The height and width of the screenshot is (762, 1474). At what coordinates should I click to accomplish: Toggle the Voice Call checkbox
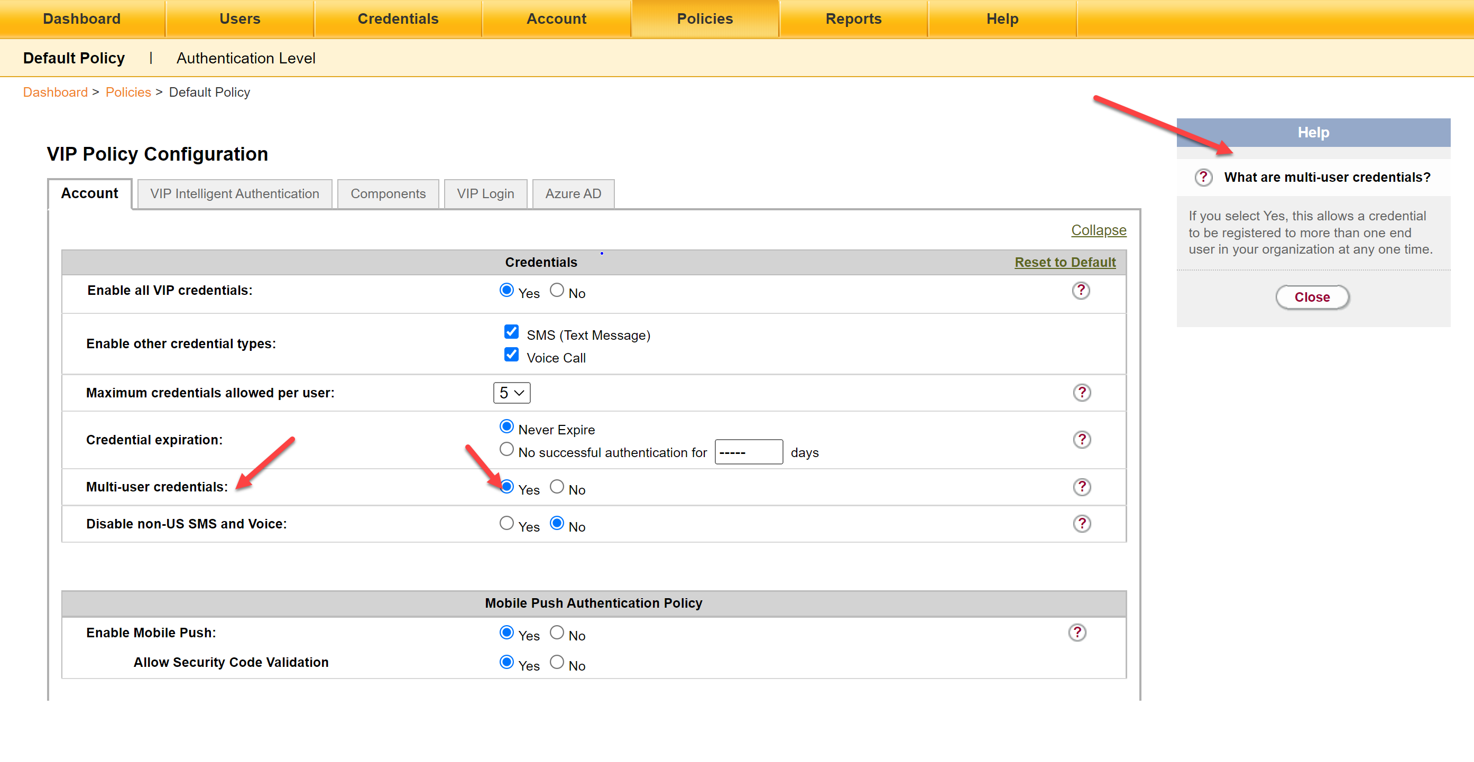pyautogui.click(x=511, y=355)
